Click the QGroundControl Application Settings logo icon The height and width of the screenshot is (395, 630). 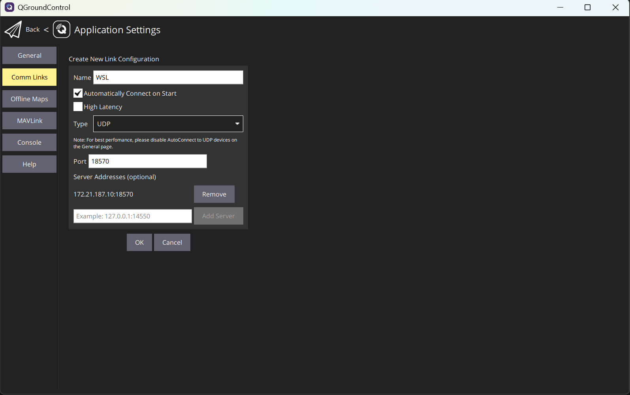(62, 29)
